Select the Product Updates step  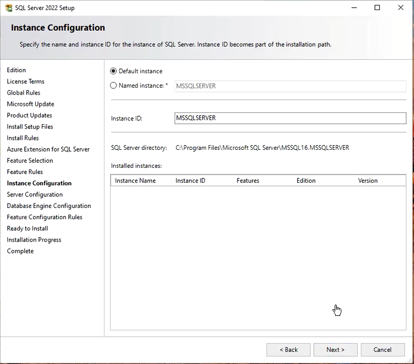(30, 115)
